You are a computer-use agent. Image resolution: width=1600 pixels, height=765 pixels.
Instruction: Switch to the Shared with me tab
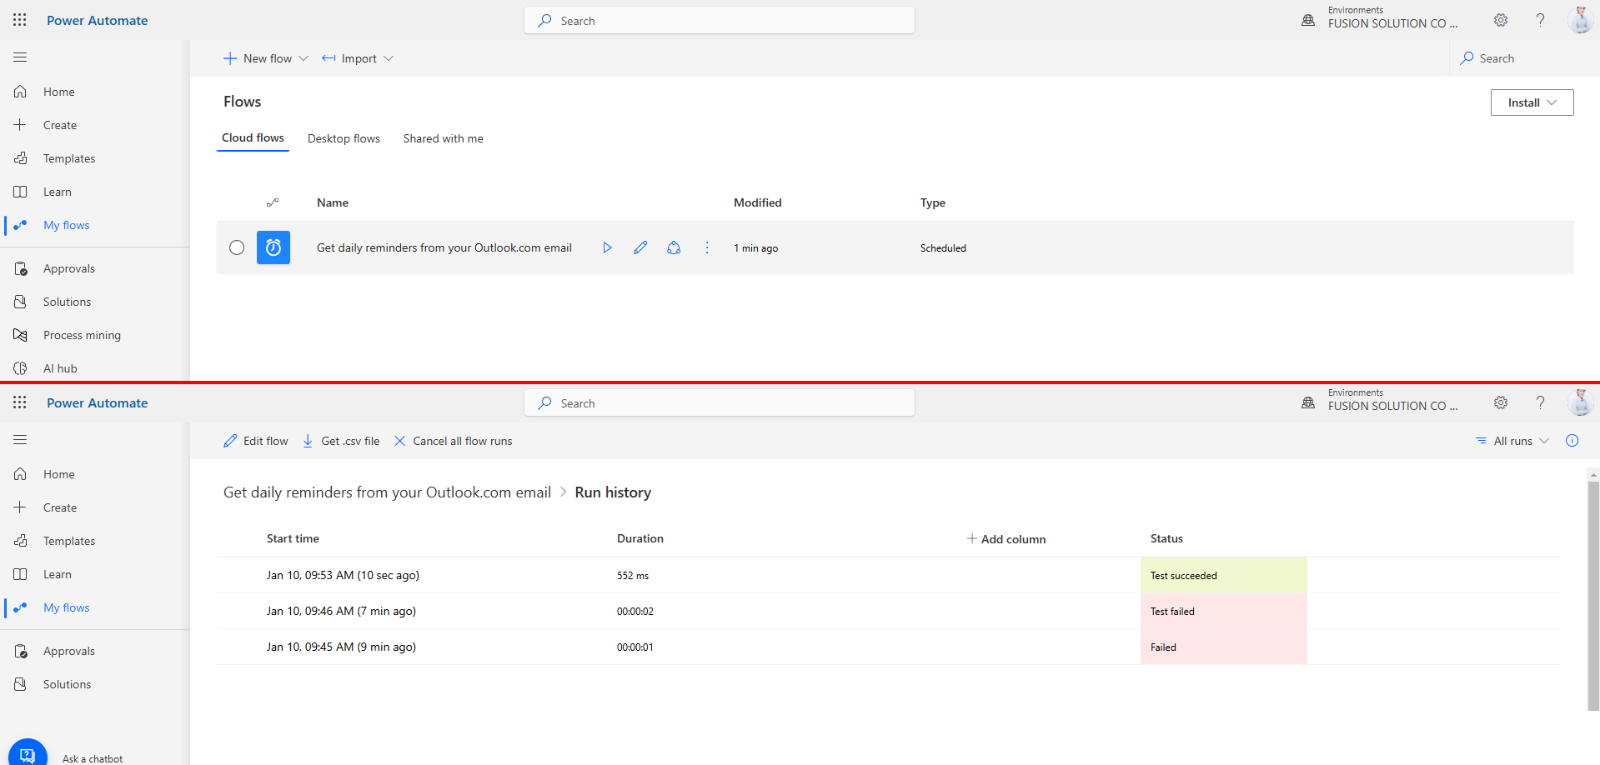tap(443, 138)
